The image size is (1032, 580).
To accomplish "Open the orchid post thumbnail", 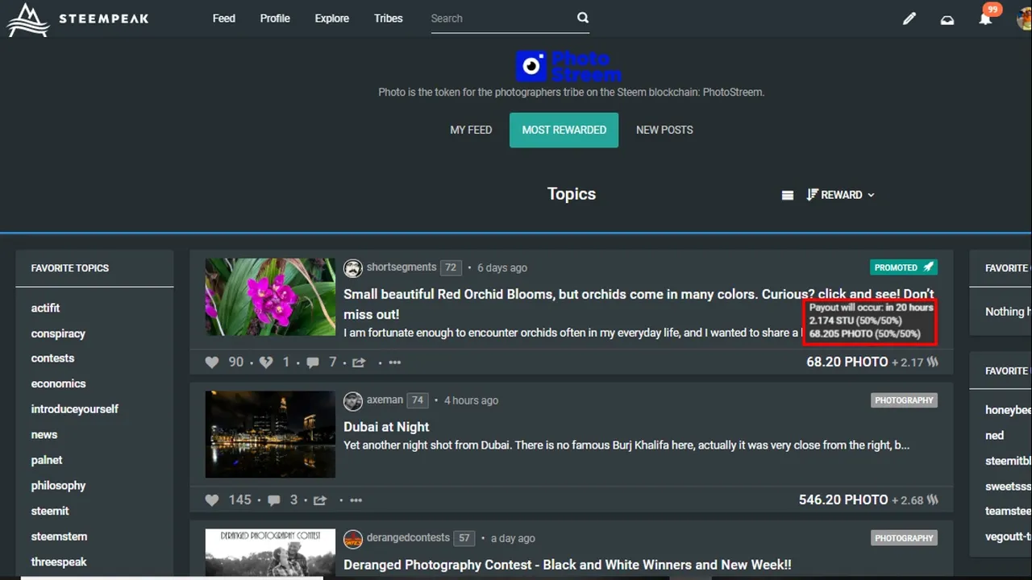I will coord(270,297).
